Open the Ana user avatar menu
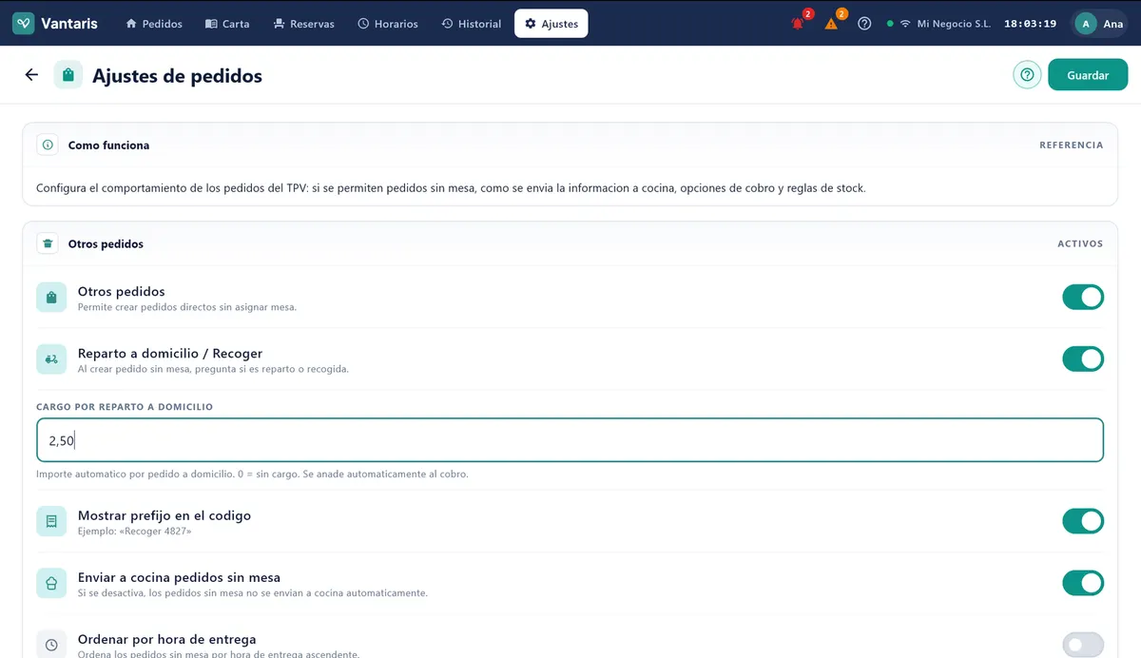 pos(1102,24)
